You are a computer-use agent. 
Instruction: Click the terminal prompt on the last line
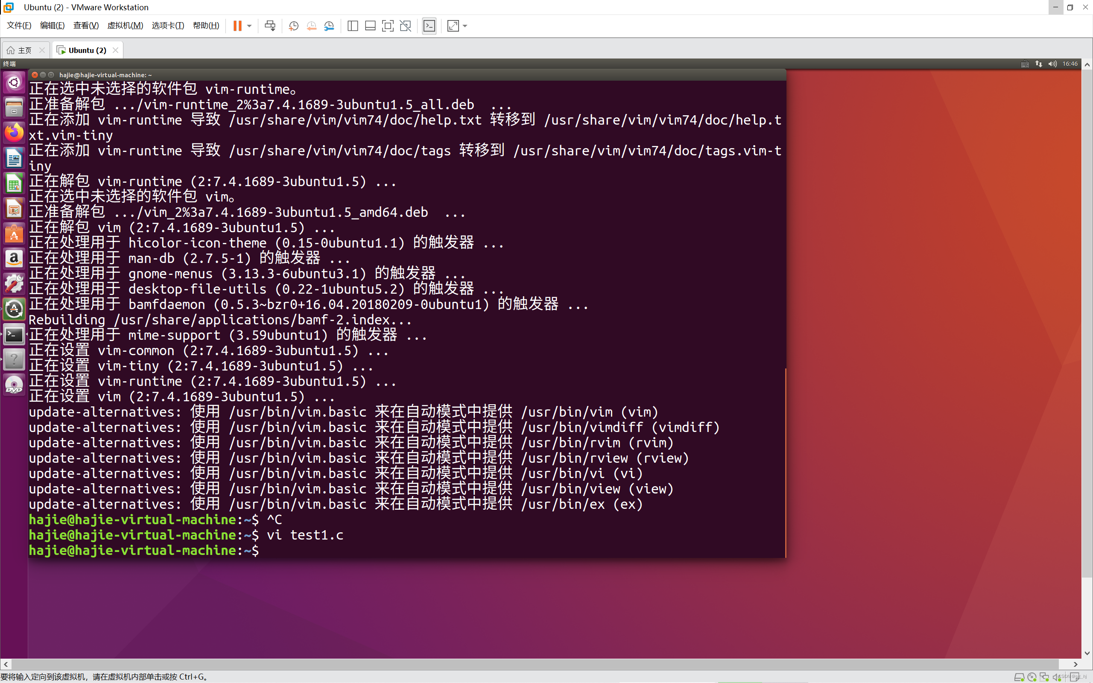tap(143, 550)
